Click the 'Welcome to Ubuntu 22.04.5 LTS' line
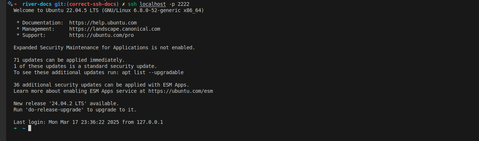 (56, 10)
